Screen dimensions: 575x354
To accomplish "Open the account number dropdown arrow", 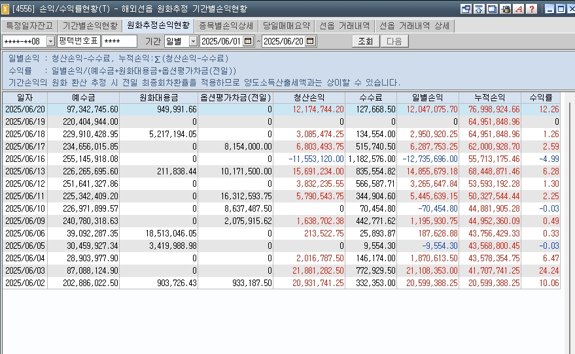I will pos(50,41).
